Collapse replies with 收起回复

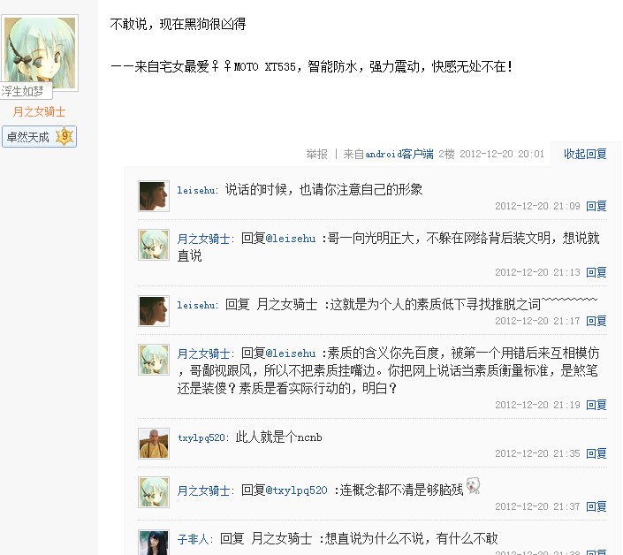585,154
